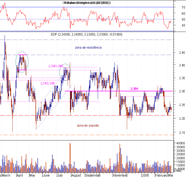The image size is (186, 177).
Task: Click the 2,38/2,39€ annotation
Action: [56, 66]
